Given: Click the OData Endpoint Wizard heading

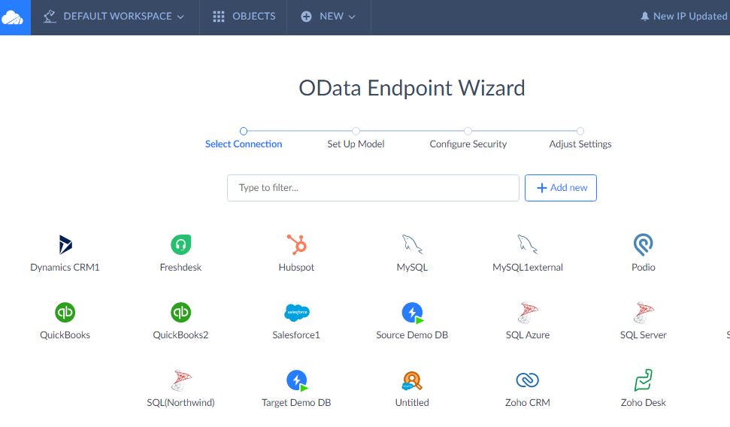Looking at the screenshot, I should point(412,88).
